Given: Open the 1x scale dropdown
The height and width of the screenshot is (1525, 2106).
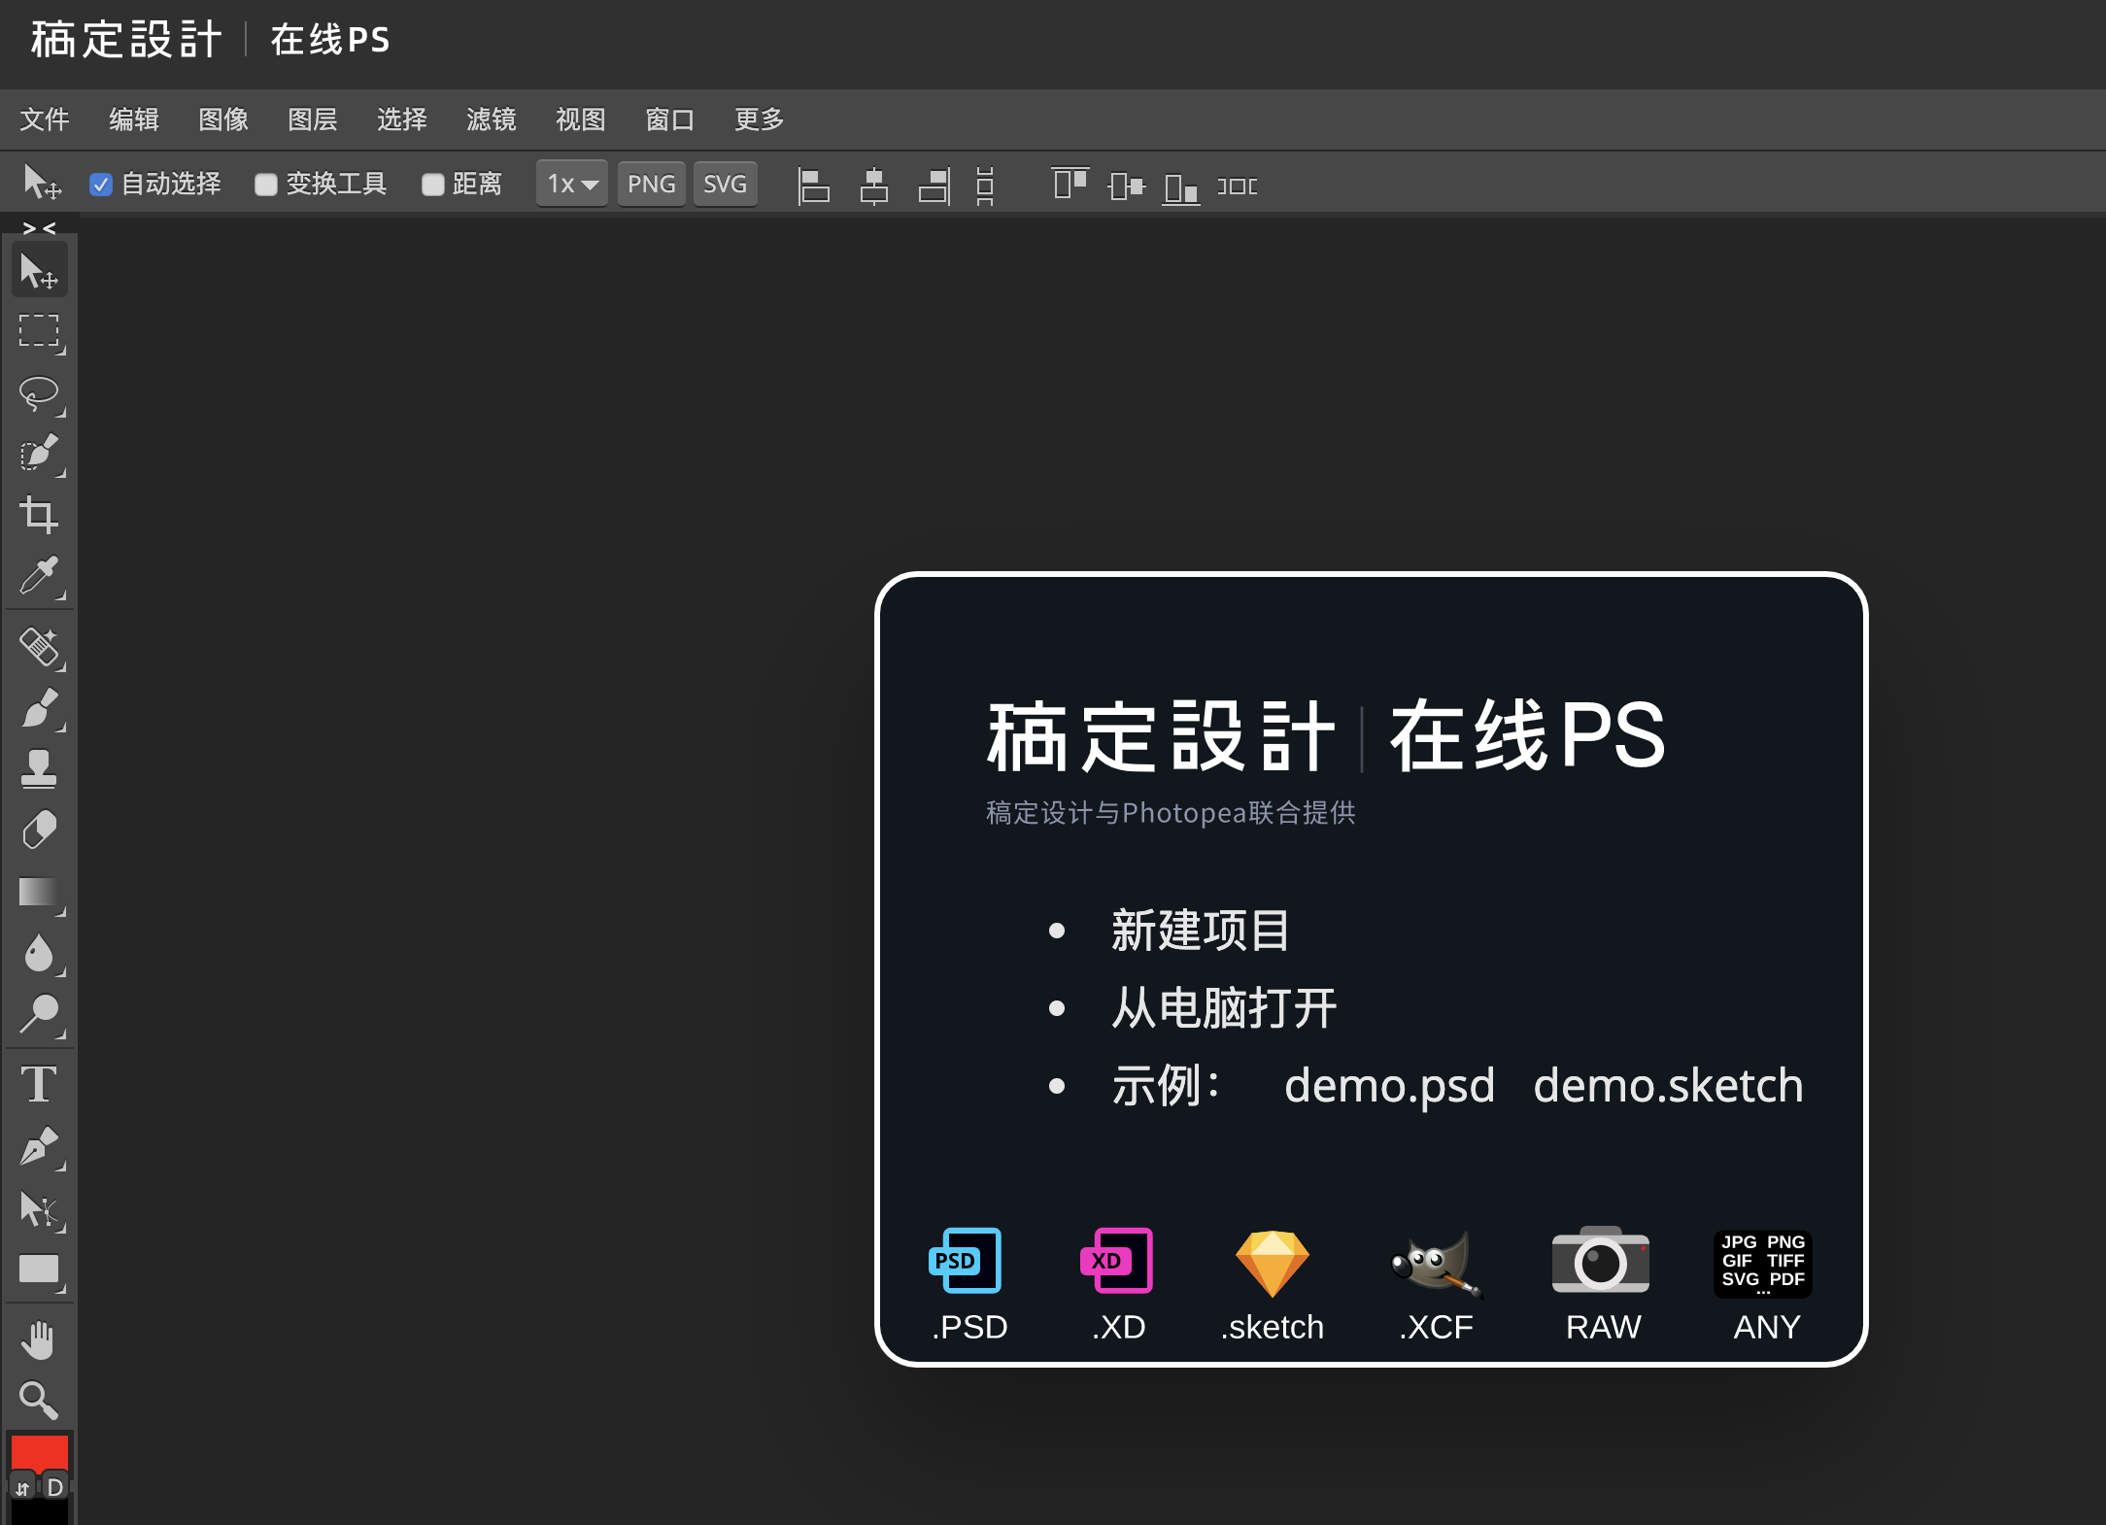Looking at the screenshot, I should click(x=572, y=184).
